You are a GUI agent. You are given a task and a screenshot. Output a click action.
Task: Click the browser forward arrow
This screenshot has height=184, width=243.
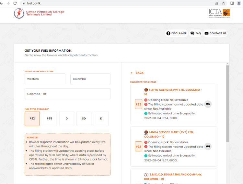pos(8,3)
